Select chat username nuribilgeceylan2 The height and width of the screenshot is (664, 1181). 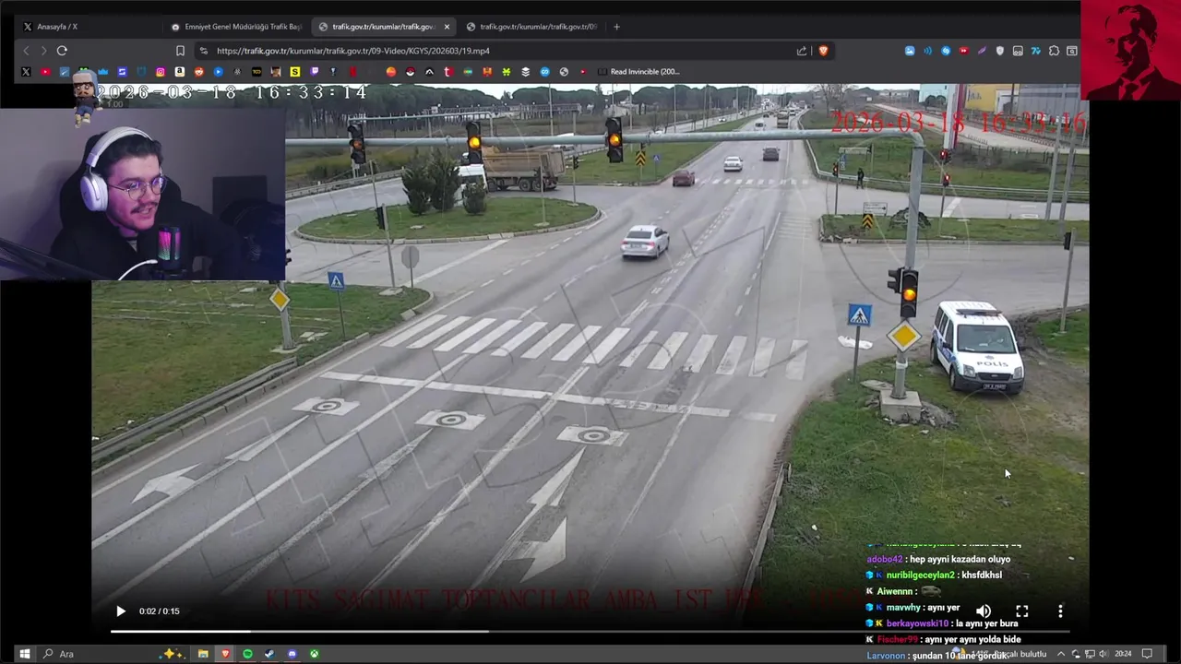tap(921, 575)
